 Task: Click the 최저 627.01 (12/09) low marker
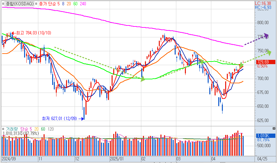tap(63, 118)
